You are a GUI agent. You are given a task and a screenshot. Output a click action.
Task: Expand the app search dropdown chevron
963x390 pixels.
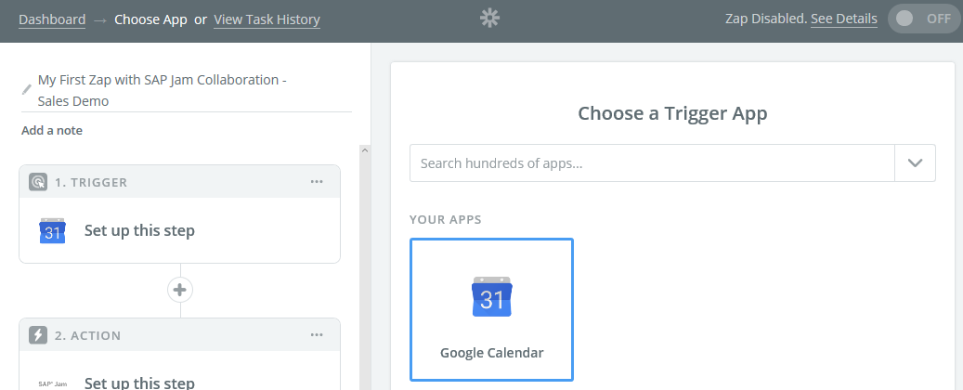(915, 162)
